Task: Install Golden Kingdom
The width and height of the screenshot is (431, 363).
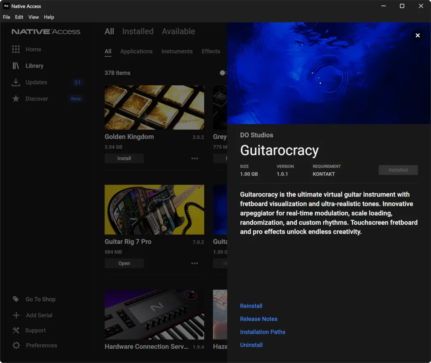Action: [x=124, y=158]
